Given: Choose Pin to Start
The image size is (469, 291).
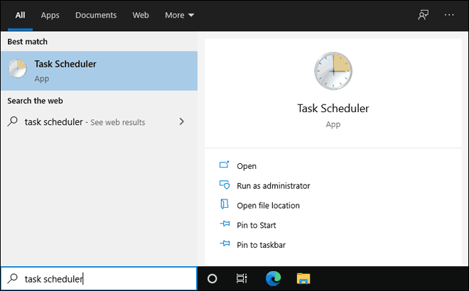Looking at the screenshot, I should click(257, 225).
